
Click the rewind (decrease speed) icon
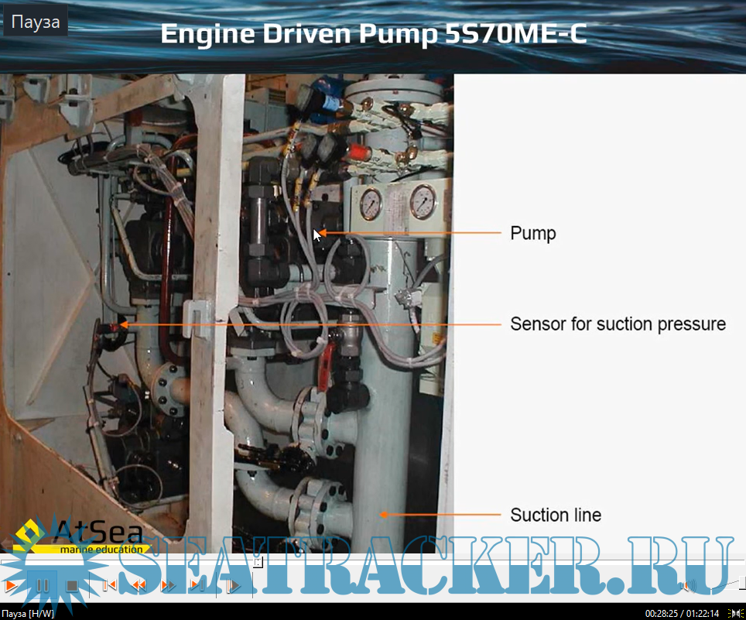tap(139, 586)
